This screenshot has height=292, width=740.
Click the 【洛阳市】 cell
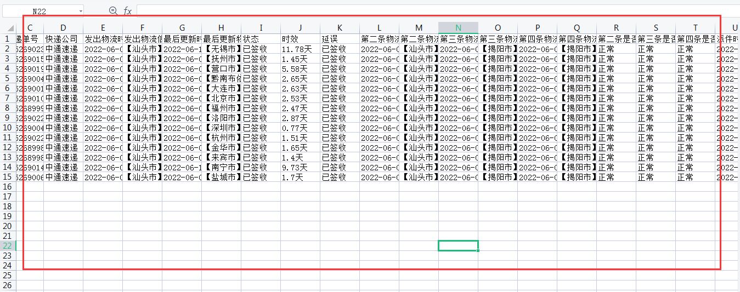point(222,118)
